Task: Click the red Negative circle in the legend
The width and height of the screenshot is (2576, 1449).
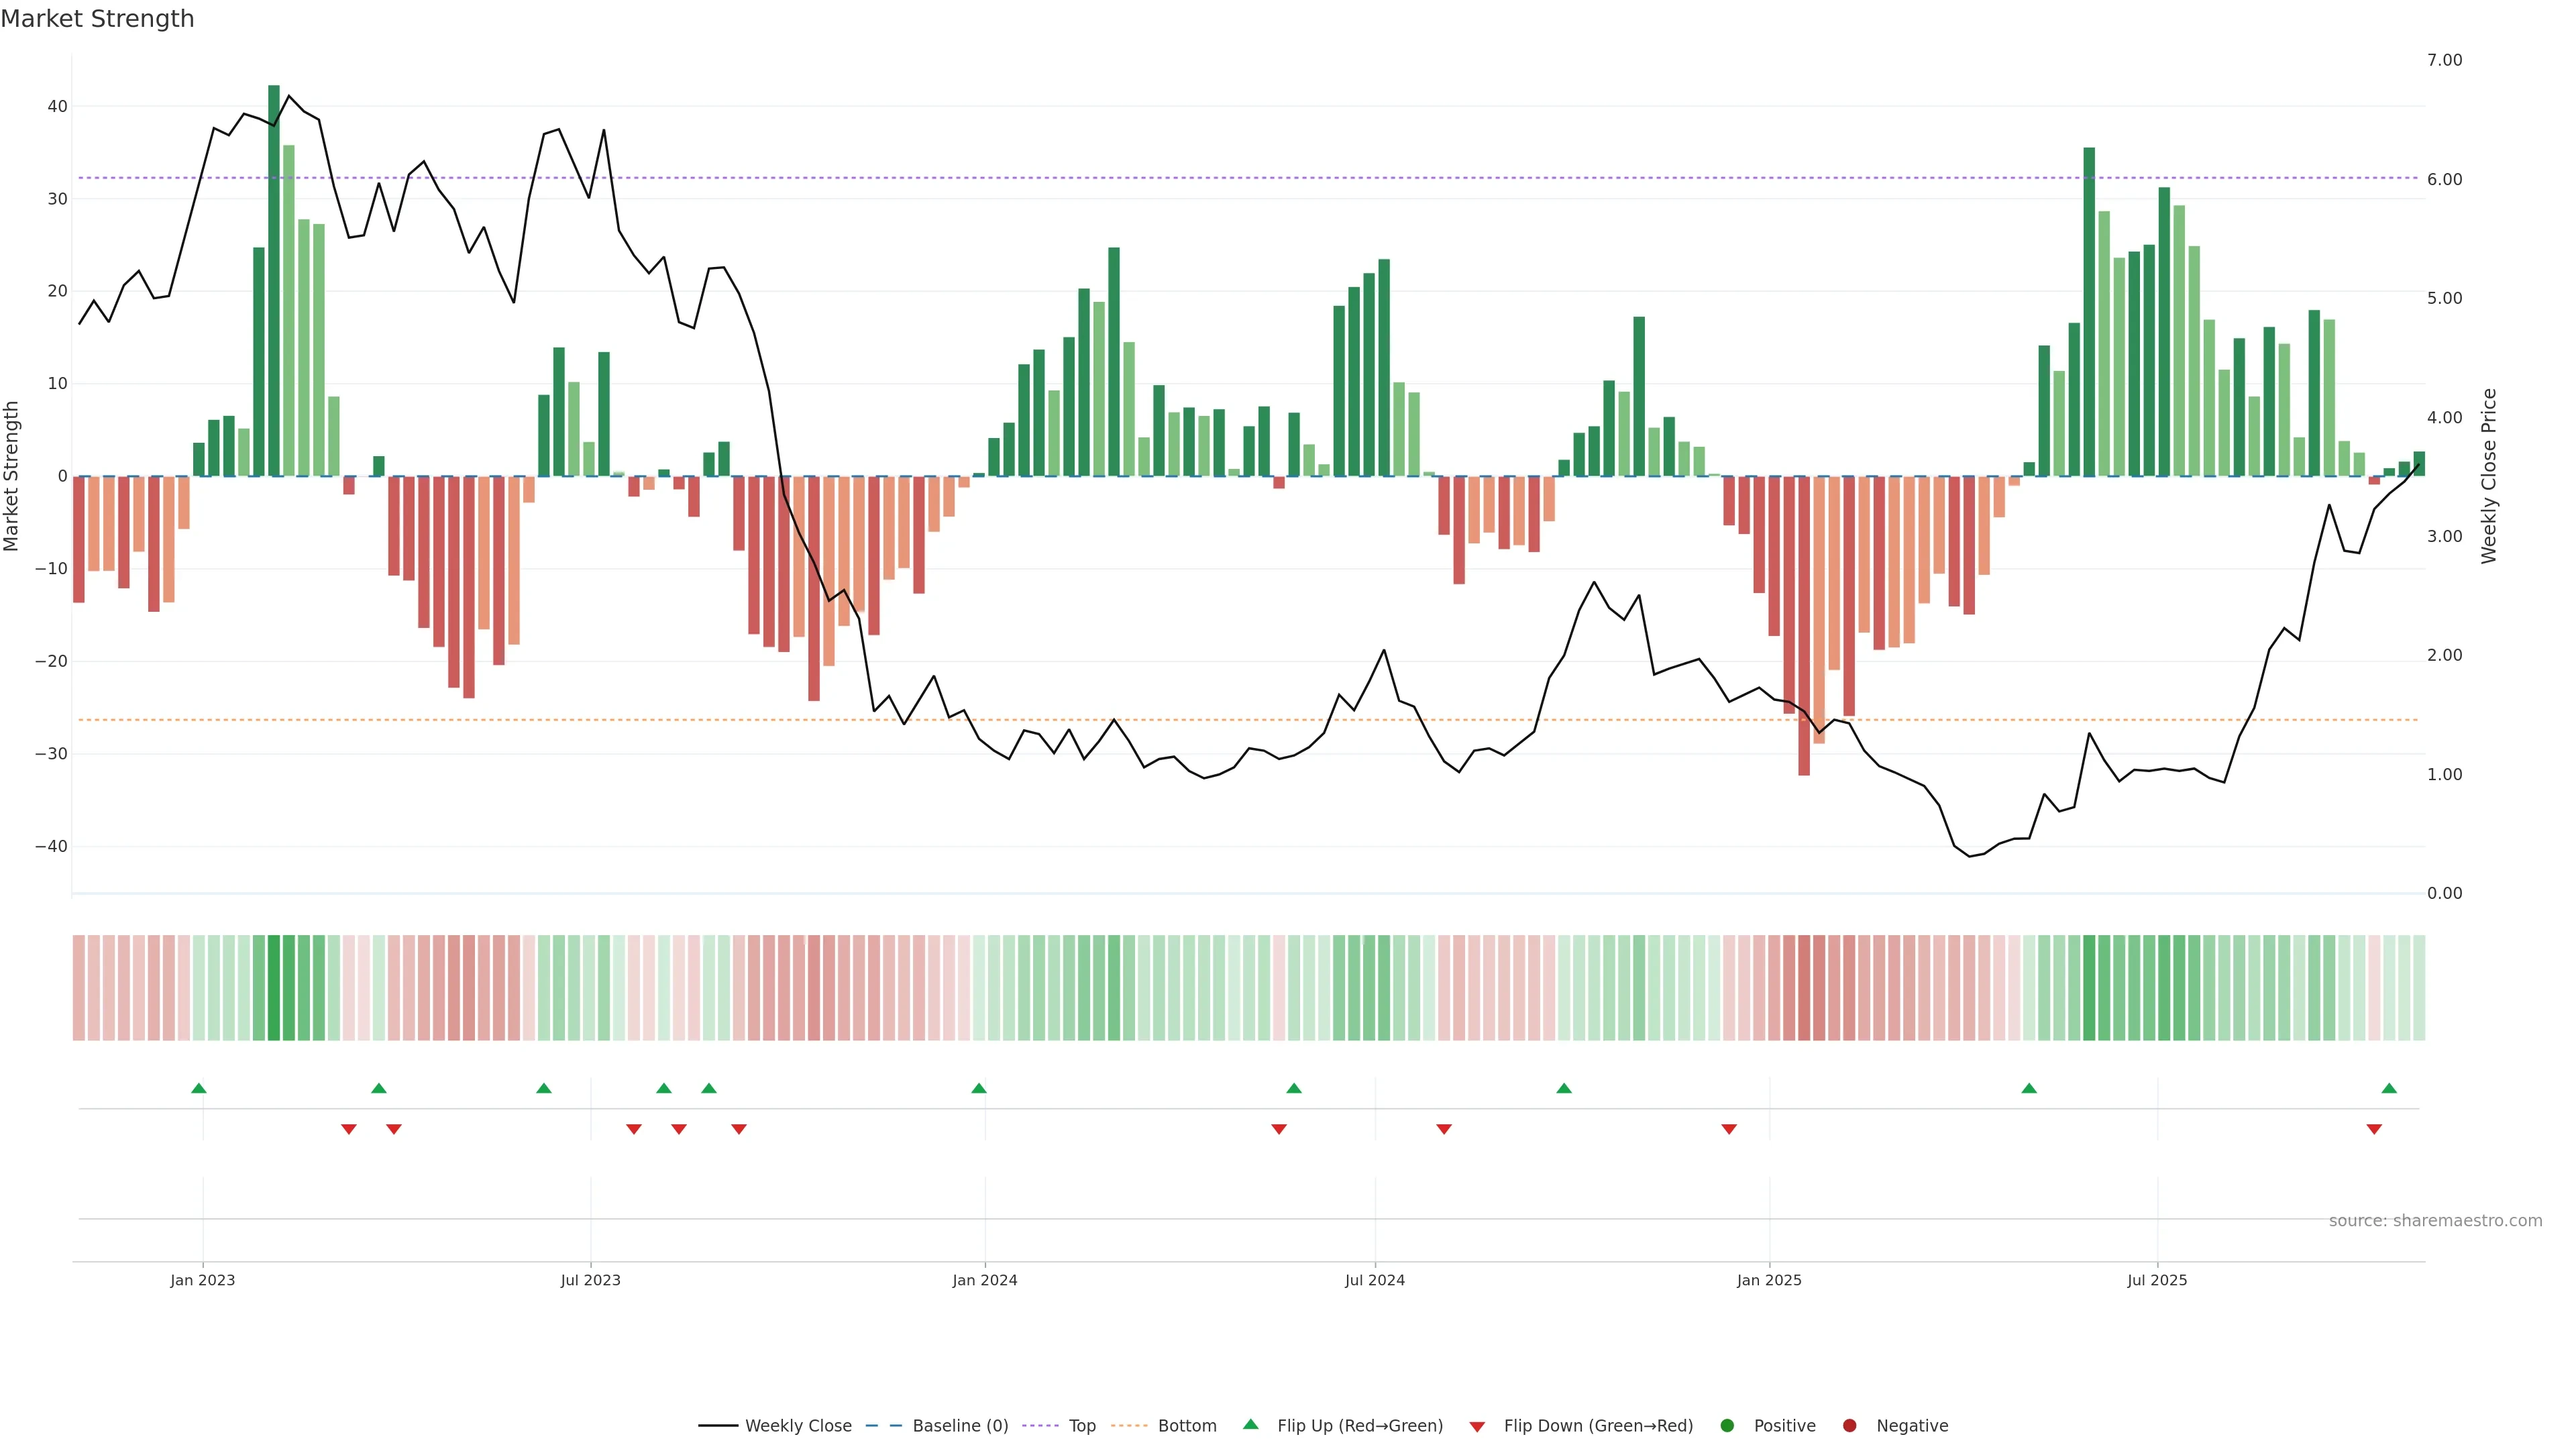Action: click(x=1849, y=1426)
